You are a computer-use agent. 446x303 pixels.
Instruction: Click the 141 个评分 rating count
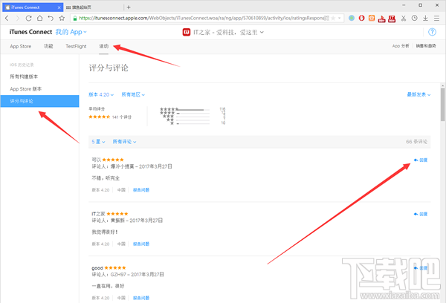(x=122, y=117)
